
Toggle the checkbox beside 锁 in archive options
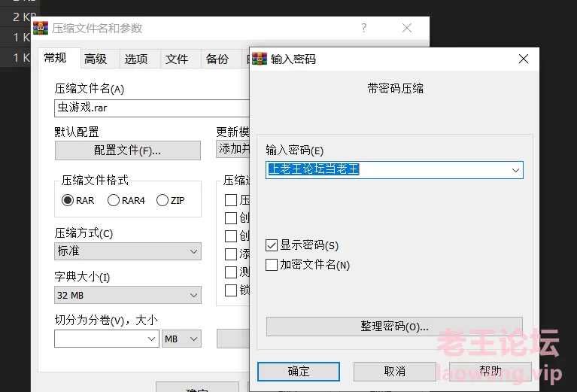tap(231, 290)
